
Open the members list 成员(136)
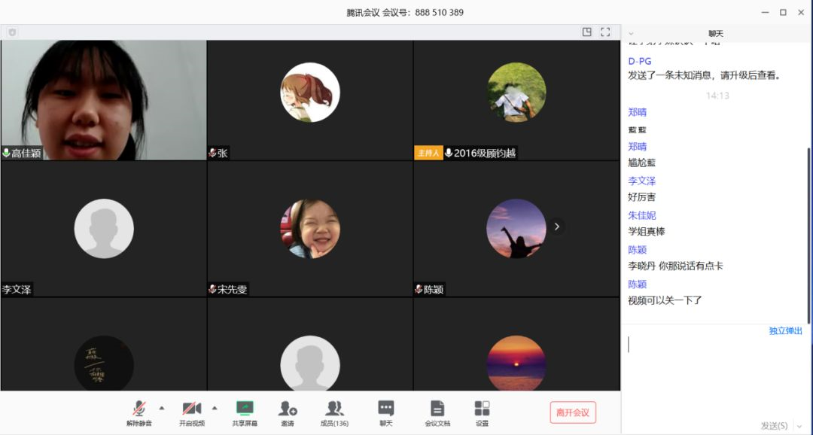point(334,409)
